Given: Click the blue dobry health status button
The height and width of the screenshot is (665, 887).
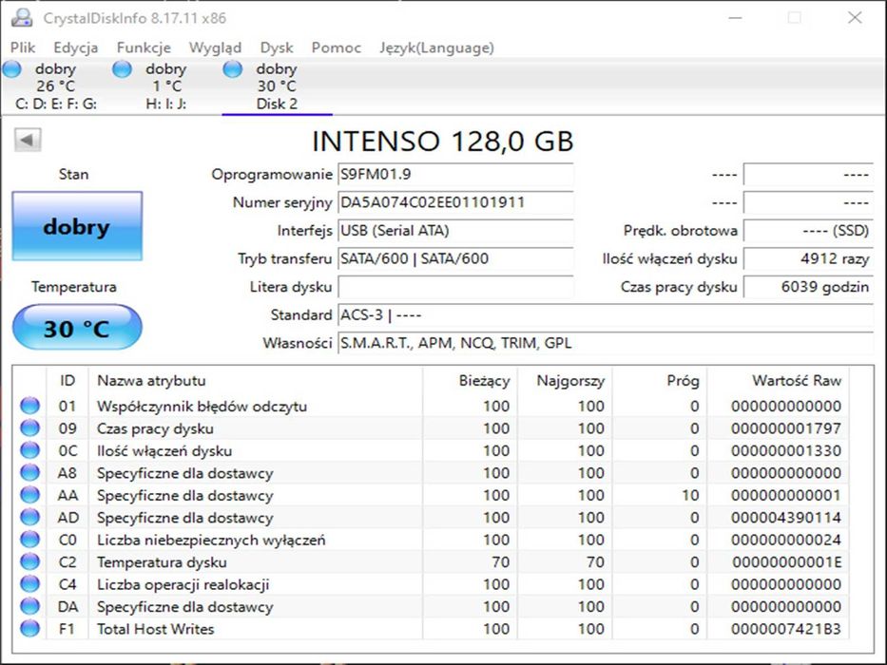Looking at the screenshot, I should [x=77, y=226].
